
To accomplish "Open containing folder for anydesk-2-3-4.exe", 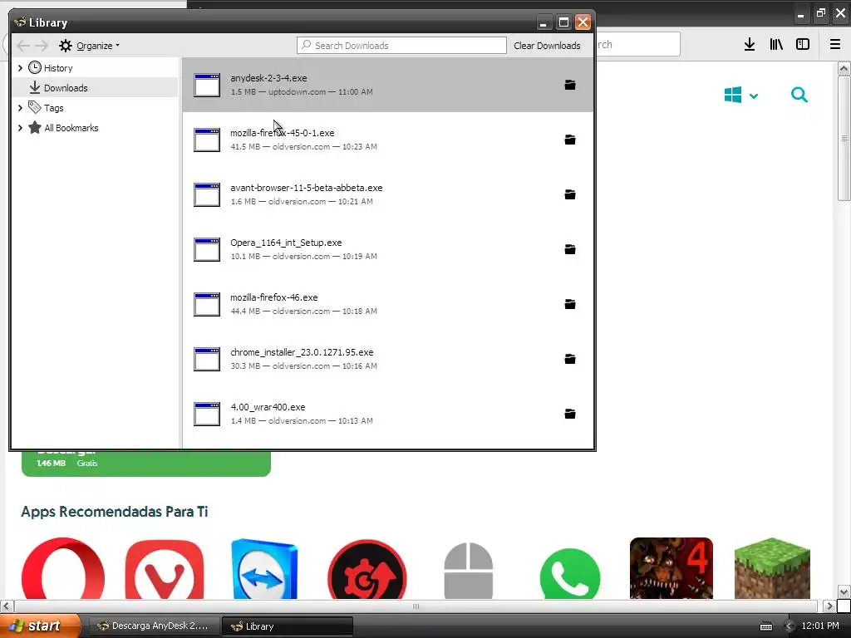I will pyautogui.click(x=570, y=85).
